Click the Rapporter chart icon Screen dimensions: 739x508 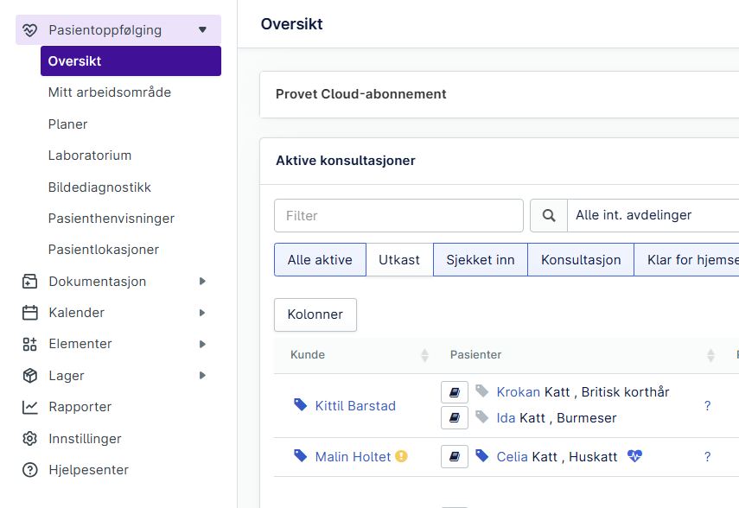point(29,407)
